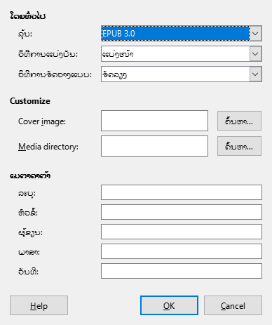Open the EPUB 3.0 version dropdown
The width and height of the screenshot is (272, 325).
pos(182,34)
